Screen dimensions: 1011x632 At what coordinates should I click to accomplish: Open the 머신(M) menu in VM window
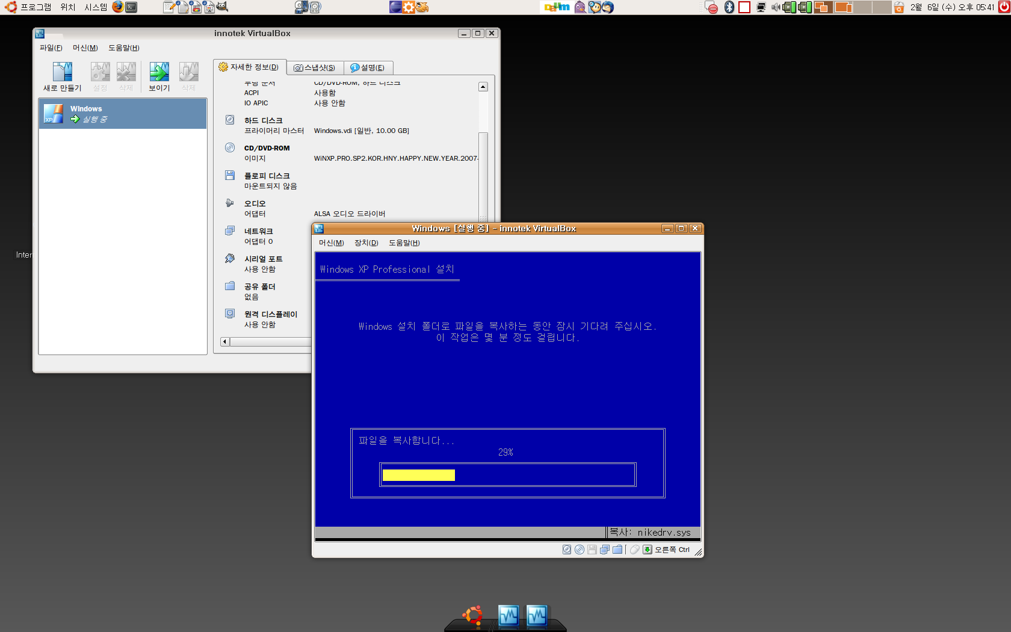(x=331, y=243)
